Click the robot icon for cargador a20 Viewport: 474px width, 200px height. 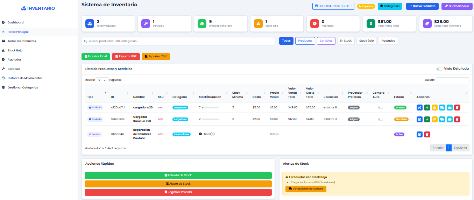450,108
